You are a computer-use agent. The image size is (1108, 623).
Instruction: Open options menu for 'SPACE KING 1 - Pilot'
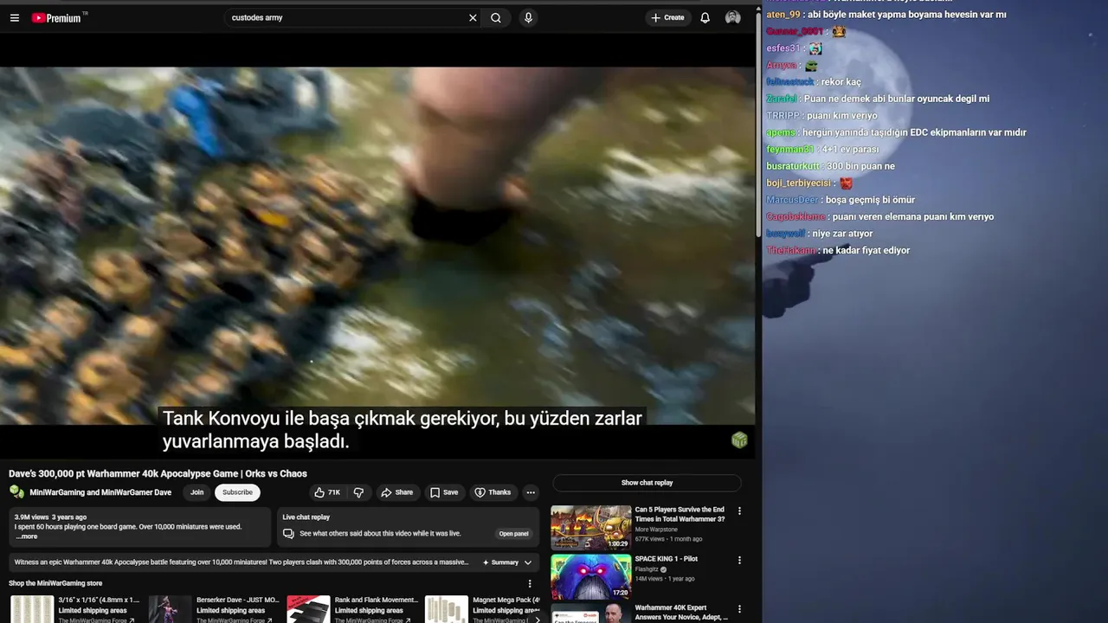tap(739, 561)
